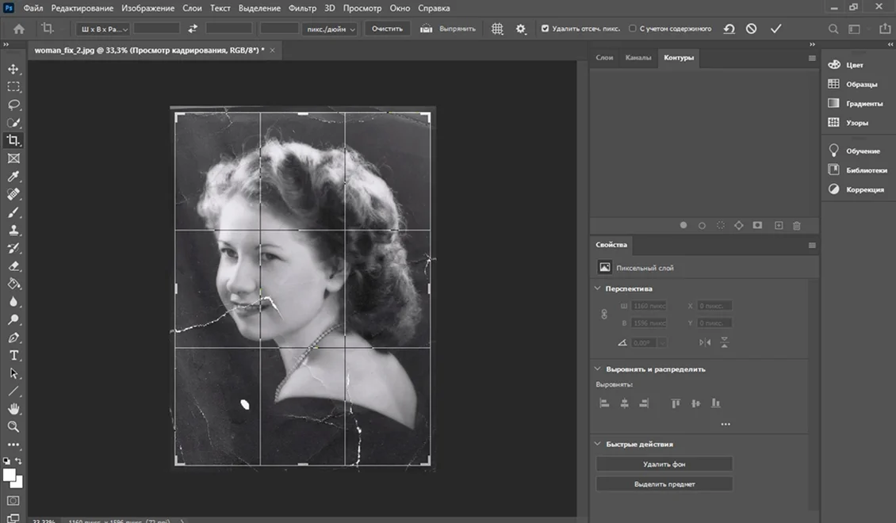Delete the current path via trash icon

click(796, 226)
